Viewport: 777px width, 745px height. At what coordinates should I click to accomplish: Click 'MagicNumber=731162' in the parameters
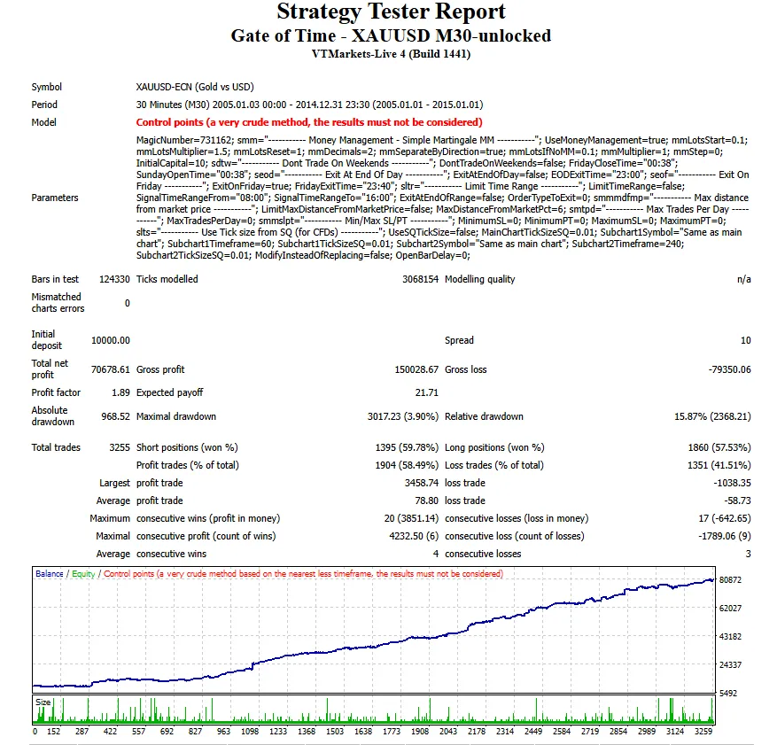click(x=184, y=140)
